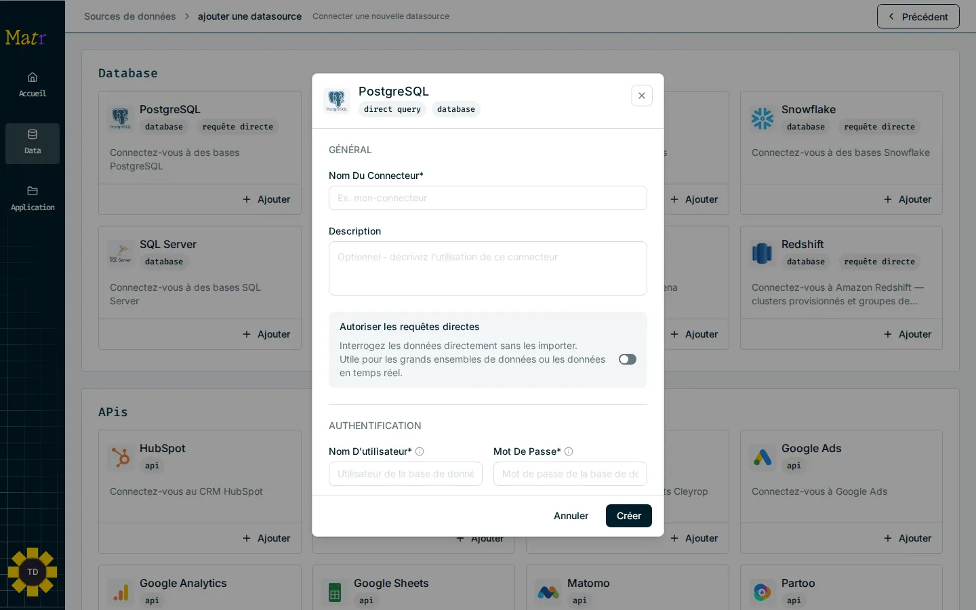Viewport: 976px width, 610px height.
Task: Focus the Mot De Passe input
Action: coord(570,474)
